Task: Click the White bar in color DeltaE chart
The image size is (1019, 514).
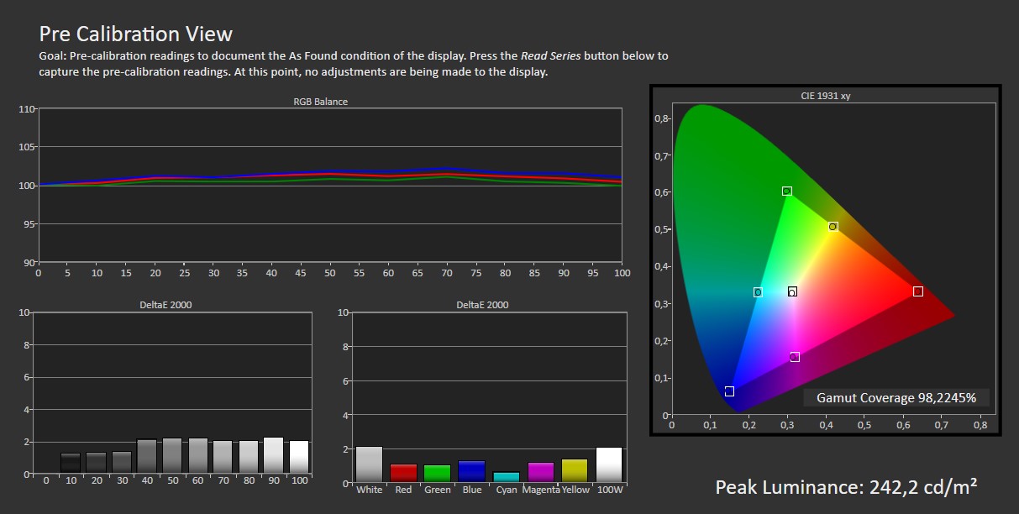Action: coord(369,464)
